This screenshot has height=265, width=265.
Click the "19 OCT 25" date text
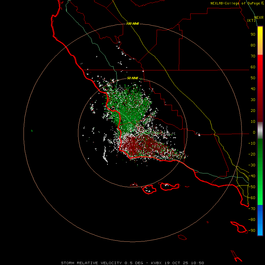coord(176,263)
